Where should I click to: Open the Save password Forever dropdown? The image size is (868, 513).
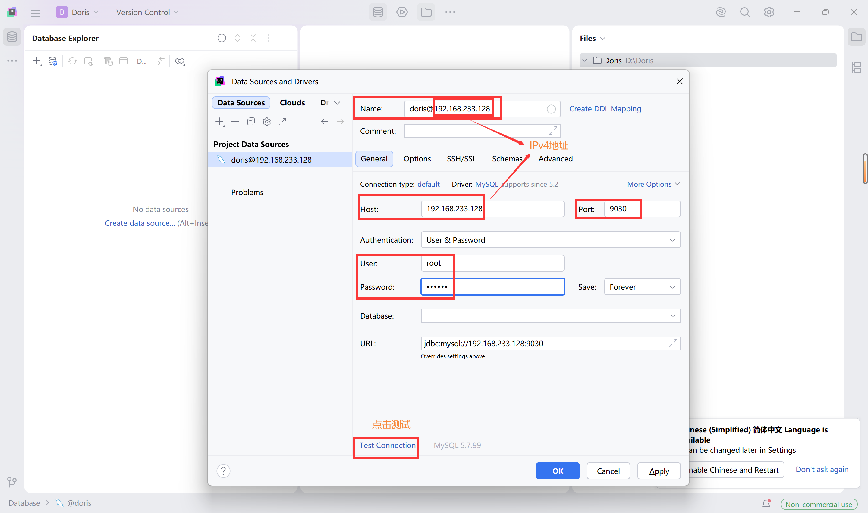tap(642, 287)
